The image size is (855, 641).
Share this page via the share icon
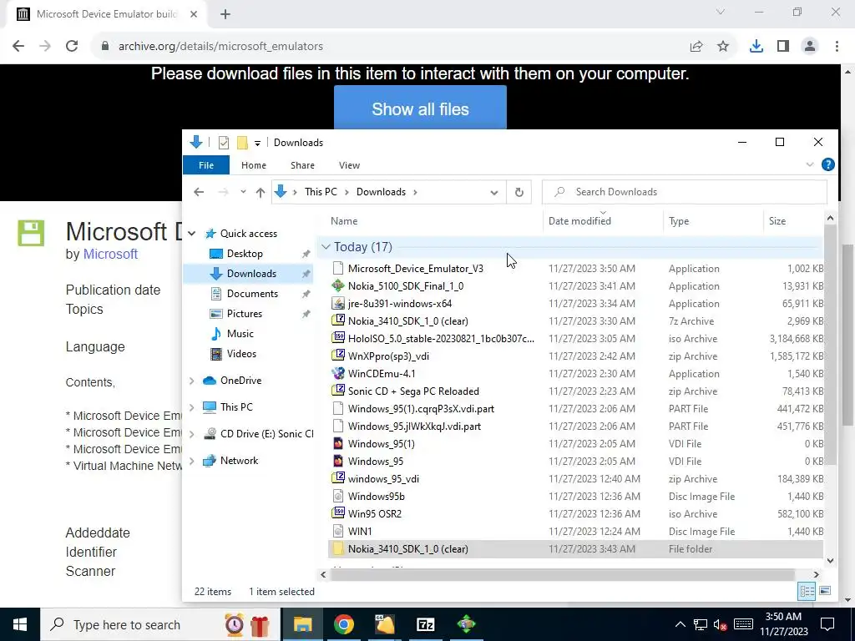pos(696,47)
